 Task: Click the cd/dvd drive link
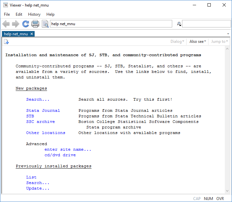pos(60,155)
